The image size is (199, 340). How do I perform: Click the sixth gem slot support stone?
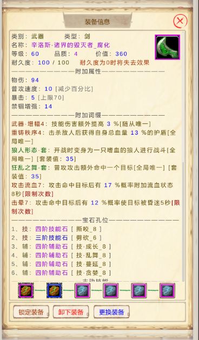(167, 291)
